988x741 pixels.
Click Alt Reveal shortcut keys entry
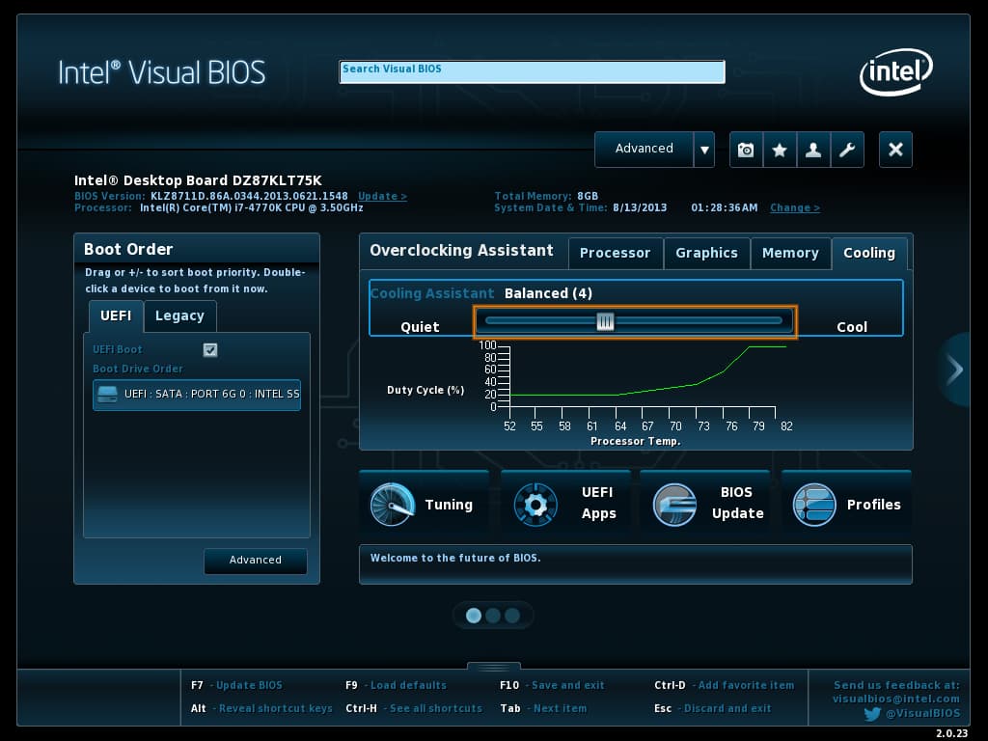point(261,709)
